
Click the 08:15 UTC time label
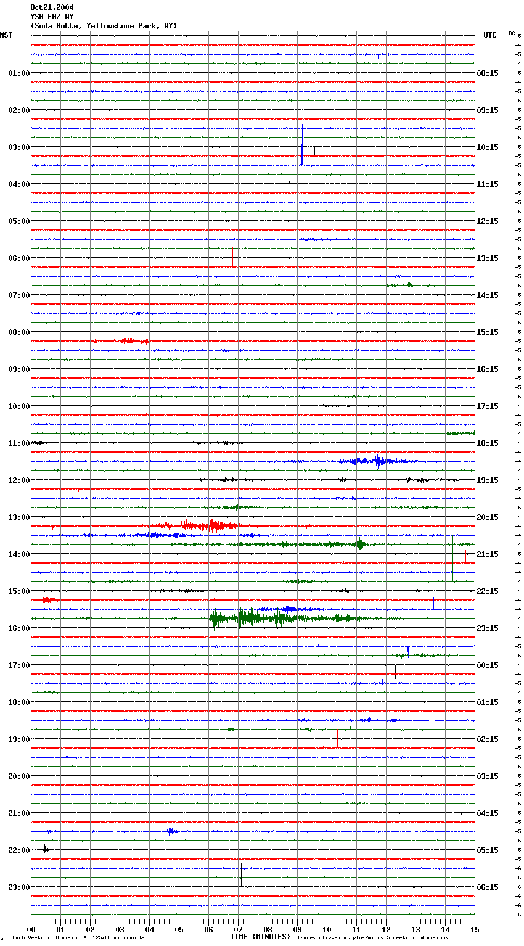(488, 73)
